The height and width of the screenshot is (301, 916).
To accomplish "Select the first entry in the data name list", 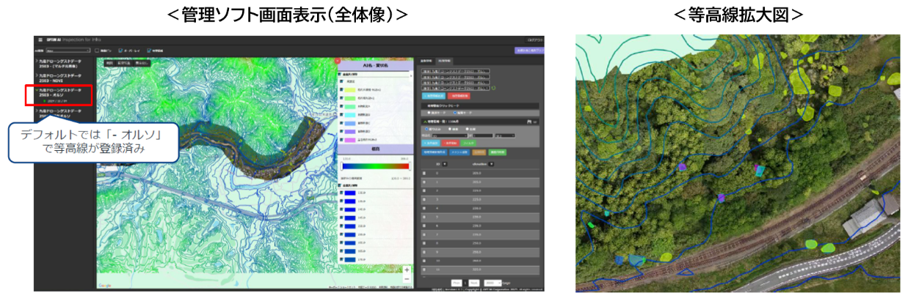I will (456, 71).
